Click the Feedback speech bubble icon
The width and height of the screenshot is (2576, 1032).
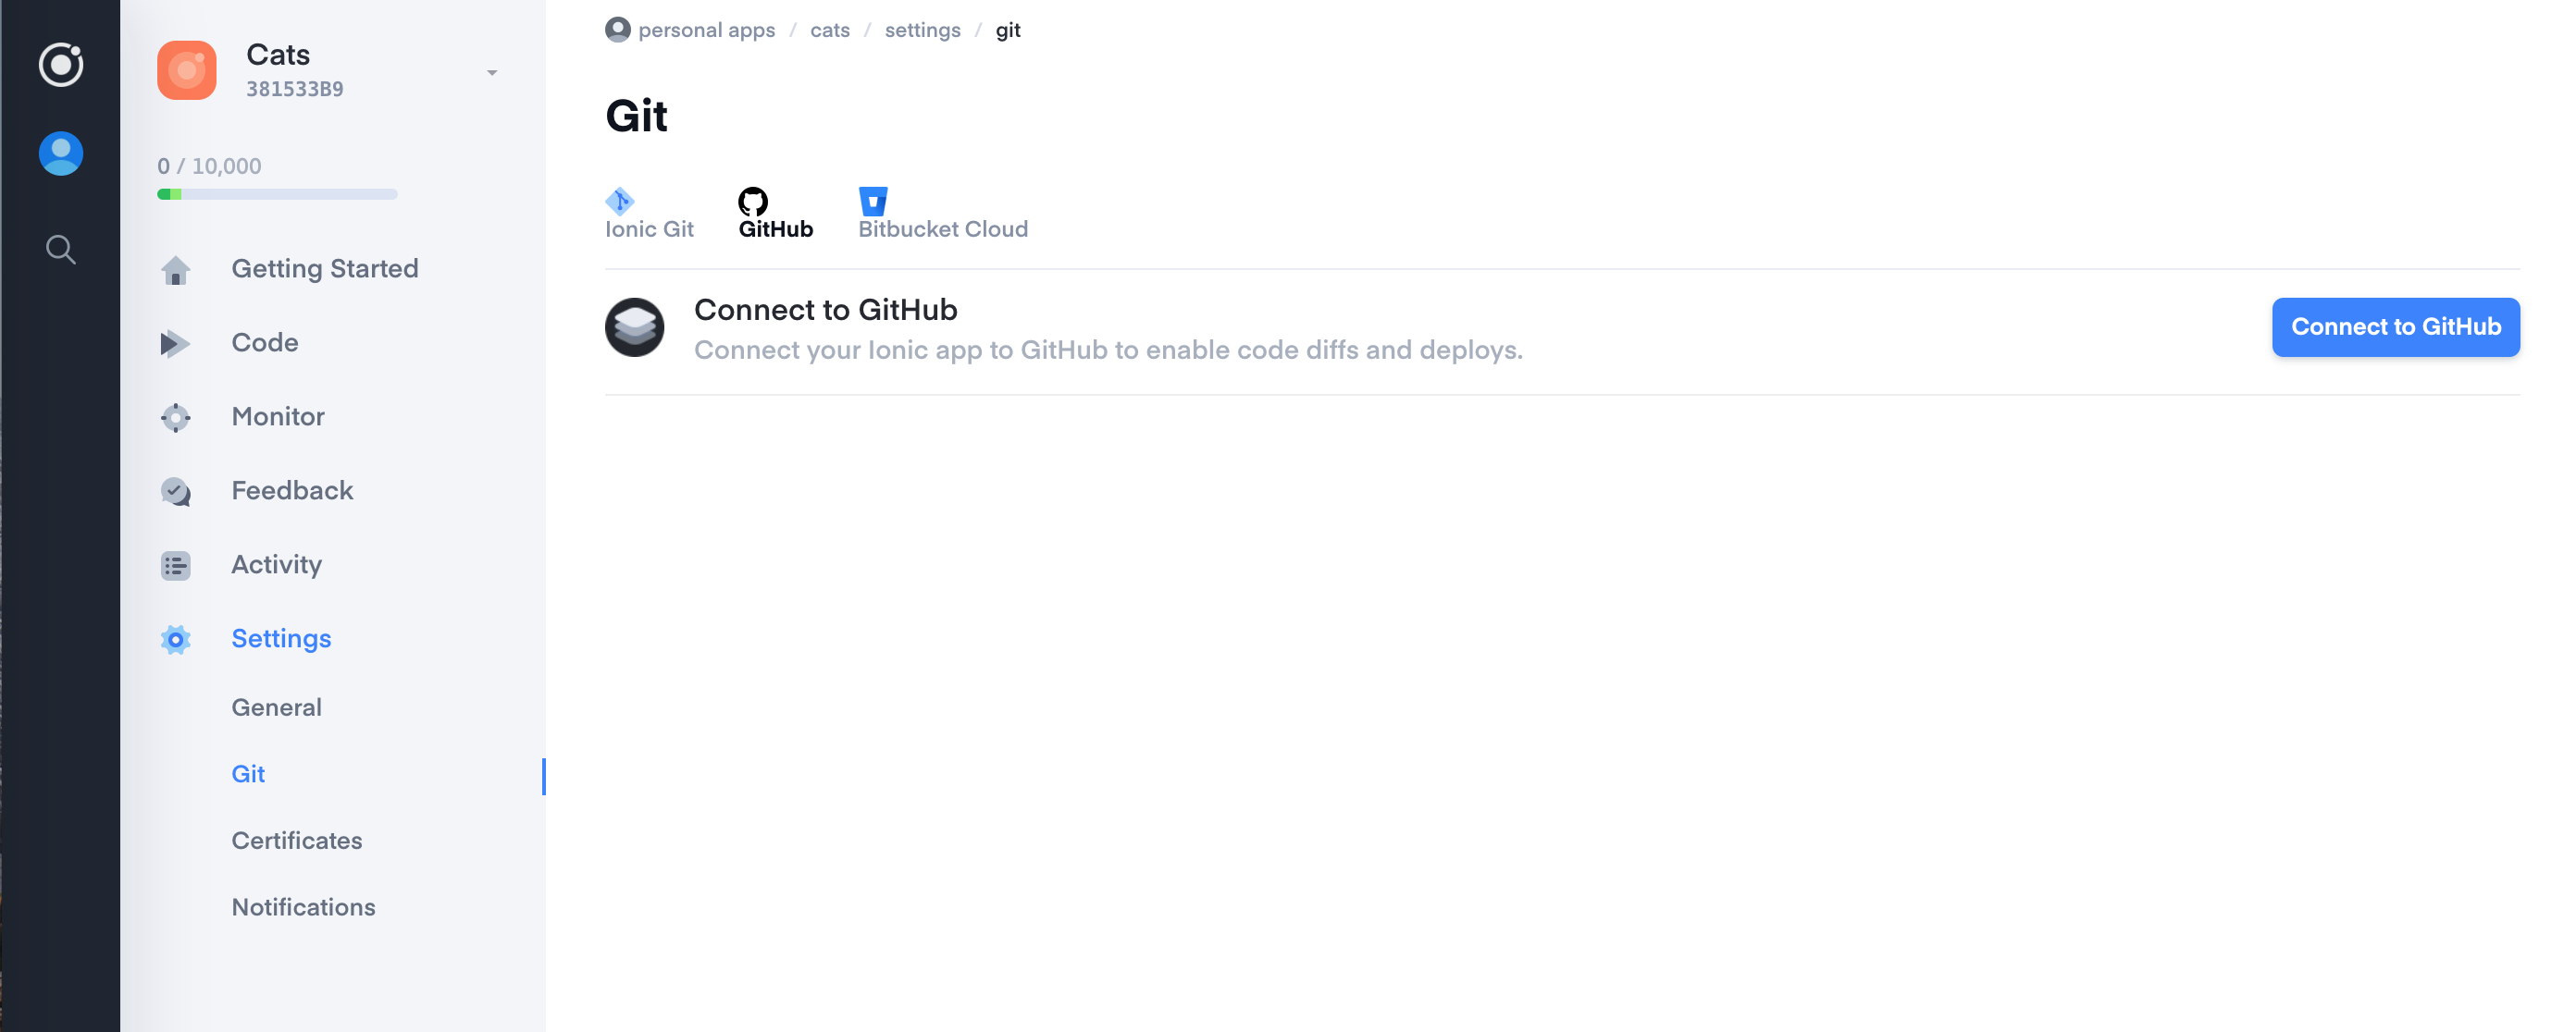coord(175,490)
